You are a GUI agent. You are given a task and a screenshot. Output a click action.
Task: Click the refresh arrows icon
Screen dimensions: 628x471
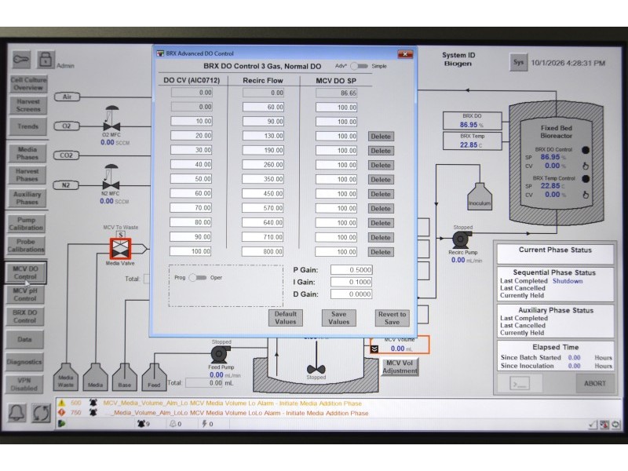pos(42,413)
